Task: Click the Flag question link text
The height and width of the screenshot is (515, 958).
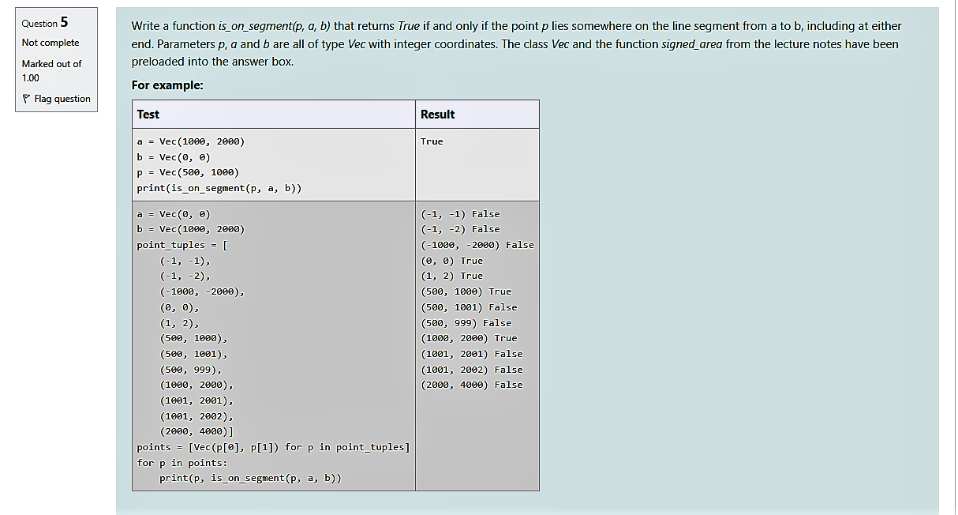Action: point(61,98)
